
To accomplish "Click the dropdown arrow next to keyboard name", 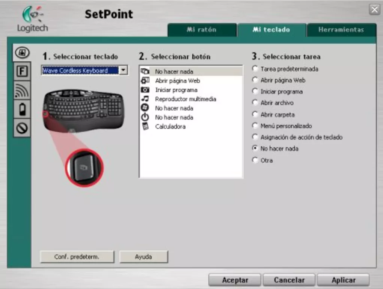I will coord(123,70).
